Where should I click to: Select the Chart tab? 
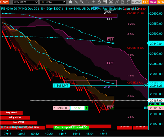[x=4, y=2]
